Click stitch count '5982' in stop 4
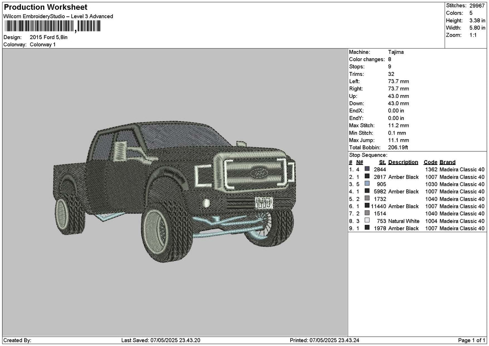Viewport: 489px width, 346px height. (380, 191)
